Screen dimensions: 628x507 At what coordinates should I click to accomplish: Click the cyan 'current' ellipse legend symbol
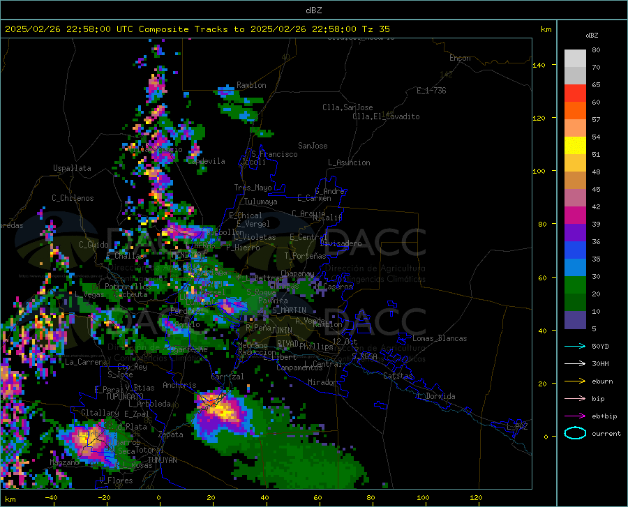tap(575, 433)
